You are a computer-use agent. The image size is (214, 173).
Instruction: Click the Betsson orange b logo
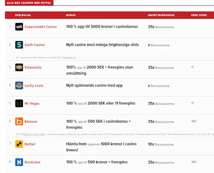(x=19, y=121)
